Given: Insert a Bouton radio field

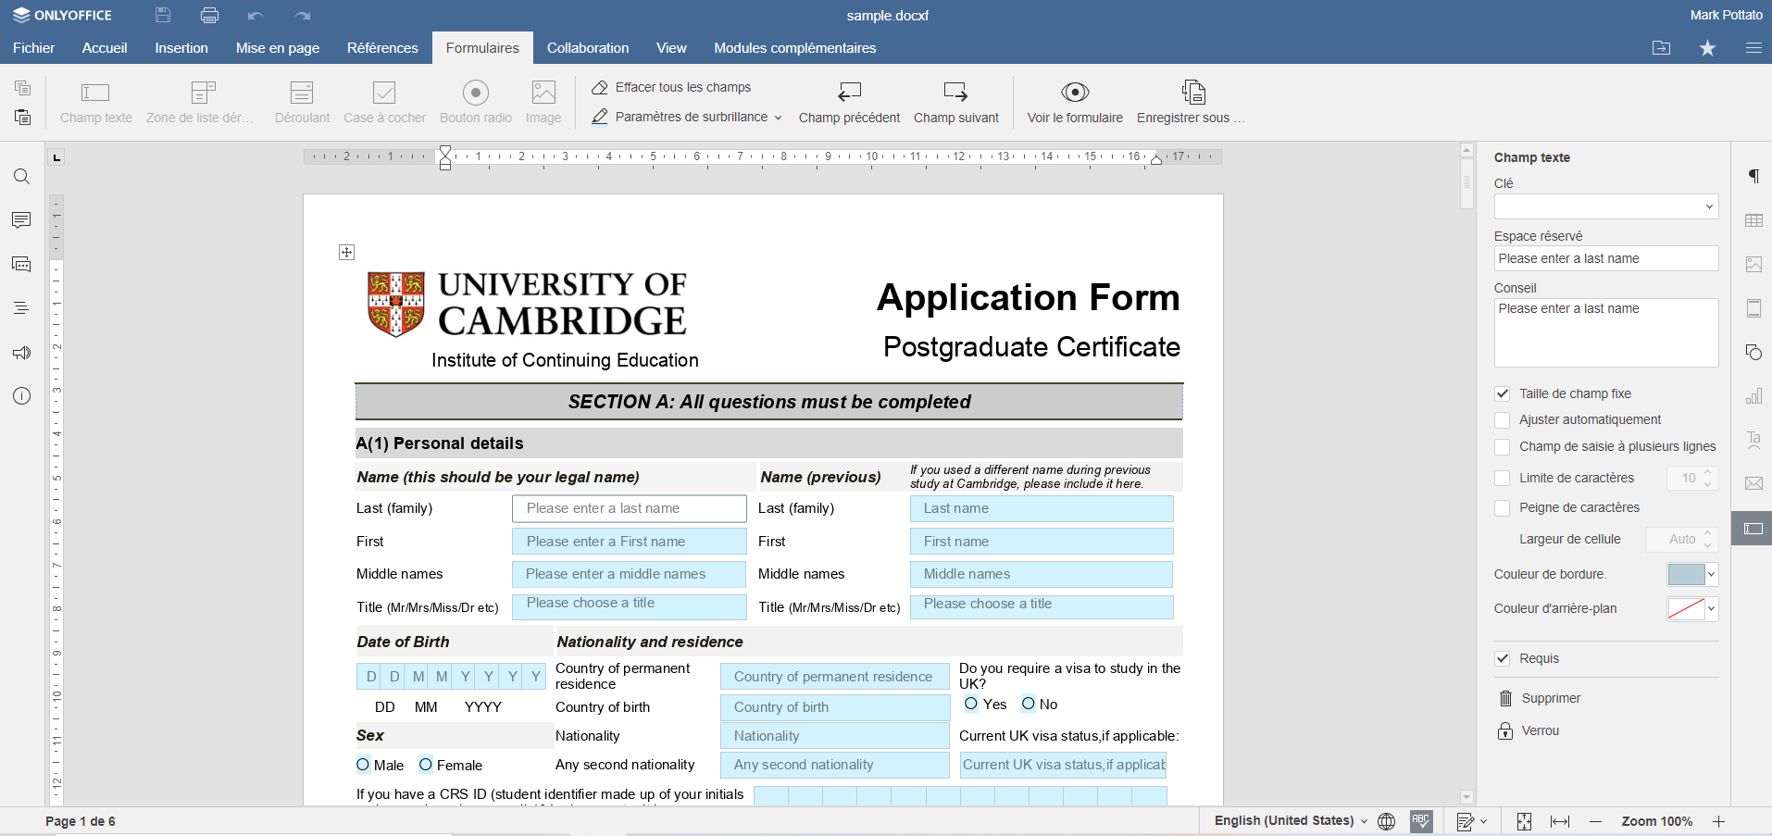Looking at the screenshot, I should pyautogui.click(x=476, y=102).
